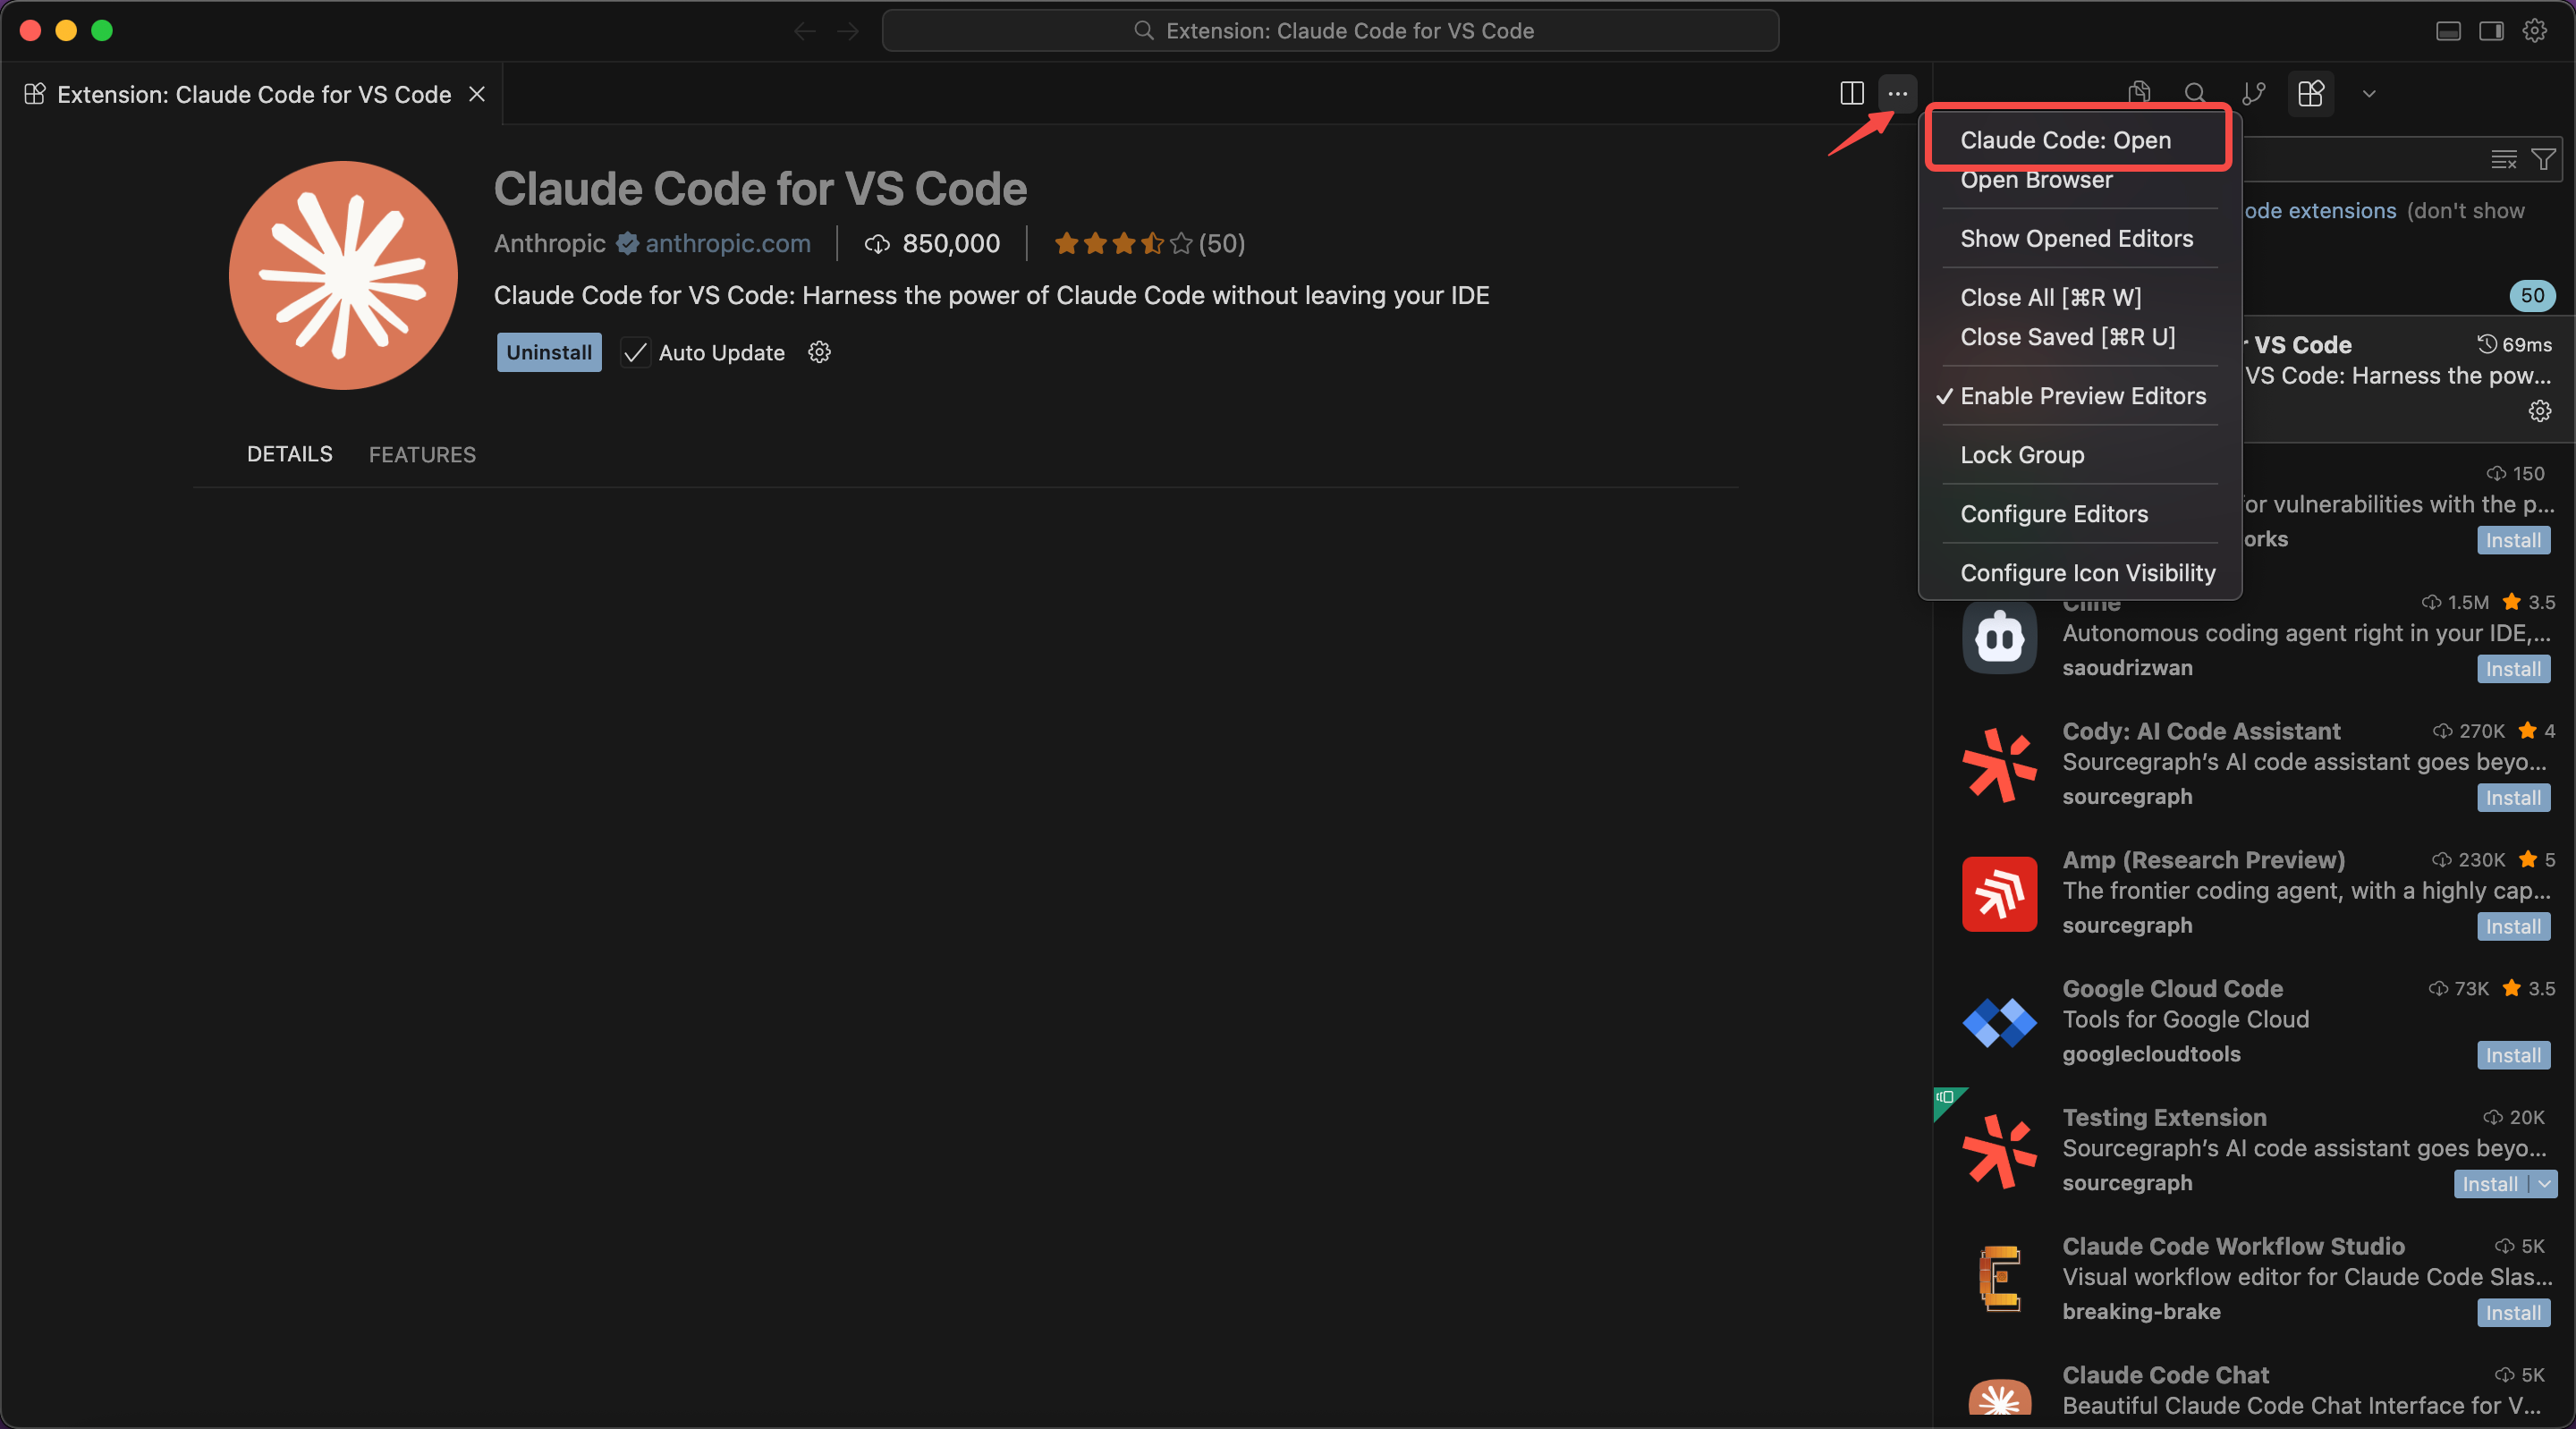Viewport: 2576px width, 1429px height.
Task: Open the Search view icon
Action: pyautogui.click(x=2195, y=94)
